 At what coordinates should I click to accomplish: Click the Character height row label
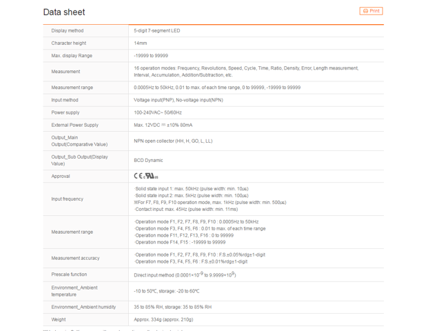(69, 43)
